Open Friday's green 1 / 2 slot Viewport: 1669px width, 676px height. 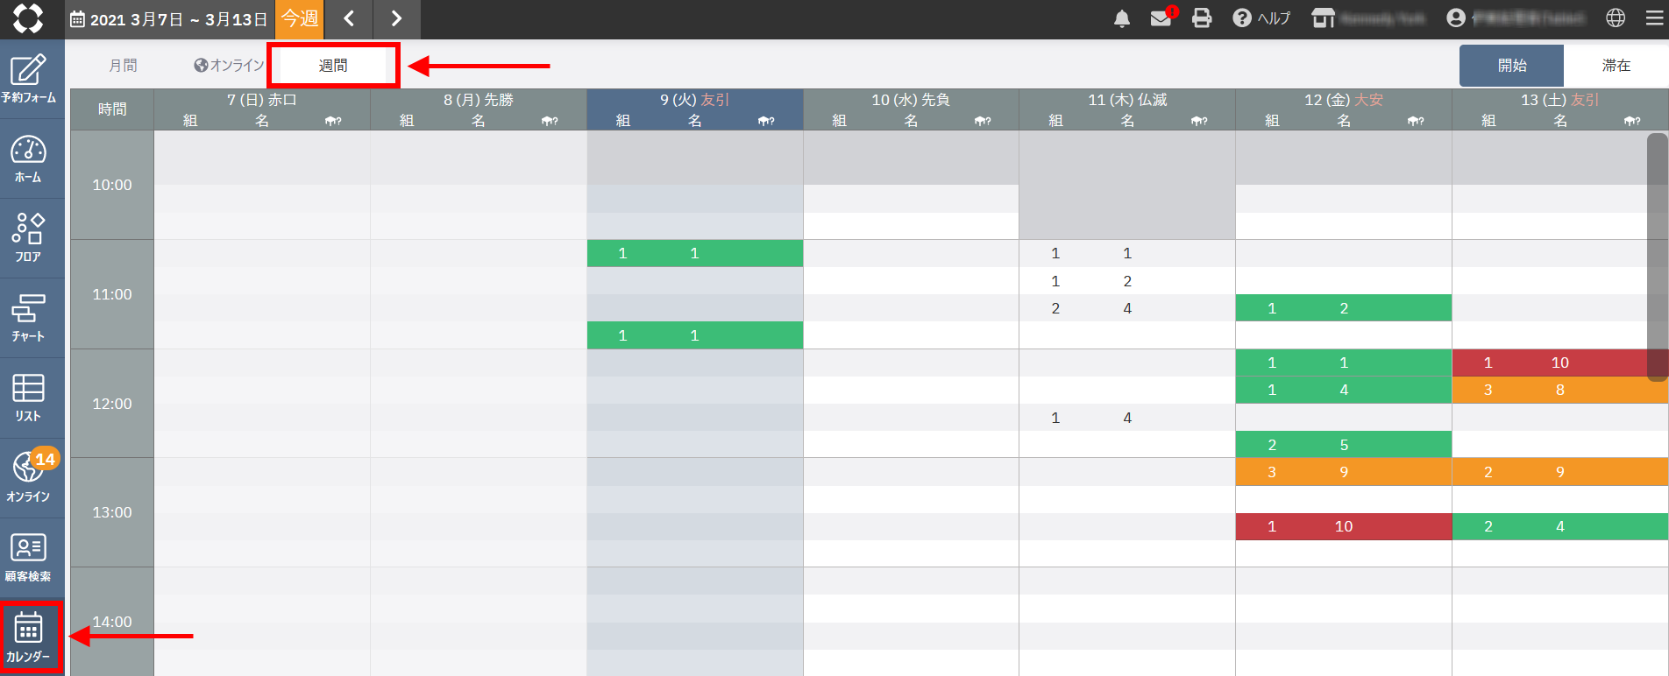(1344, 308)
